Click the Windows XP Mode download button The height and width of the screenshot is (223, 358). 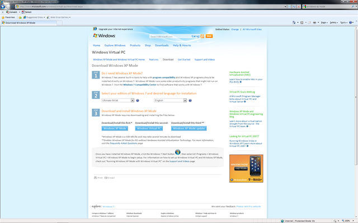click(115, 128)
